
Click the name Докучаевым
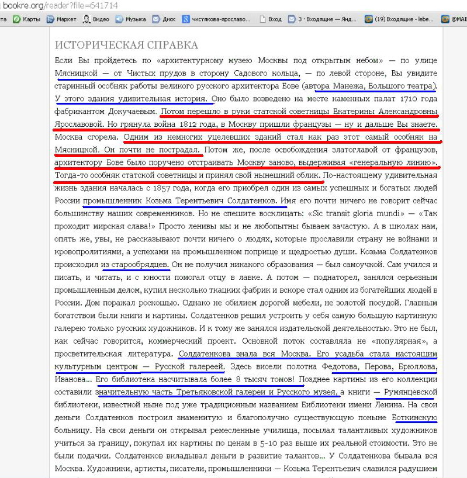point(132,112)
